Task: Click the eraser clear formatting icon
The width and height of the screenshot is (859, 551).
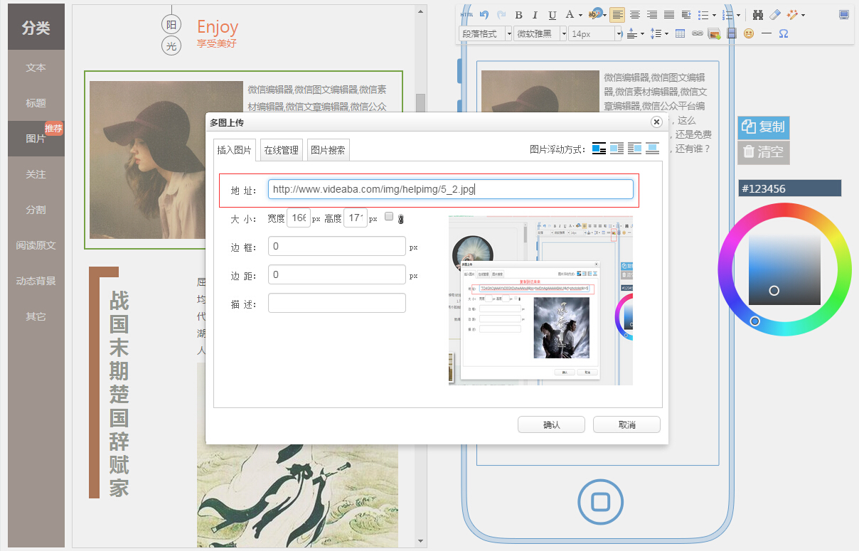Action: coord(775,15)
